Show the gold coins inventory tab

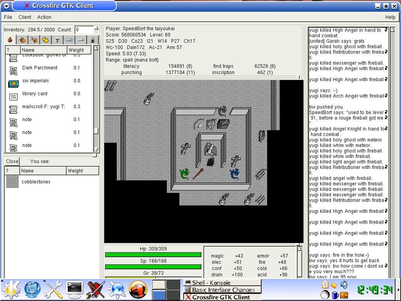pyautogui.click(x=45, y=40)
